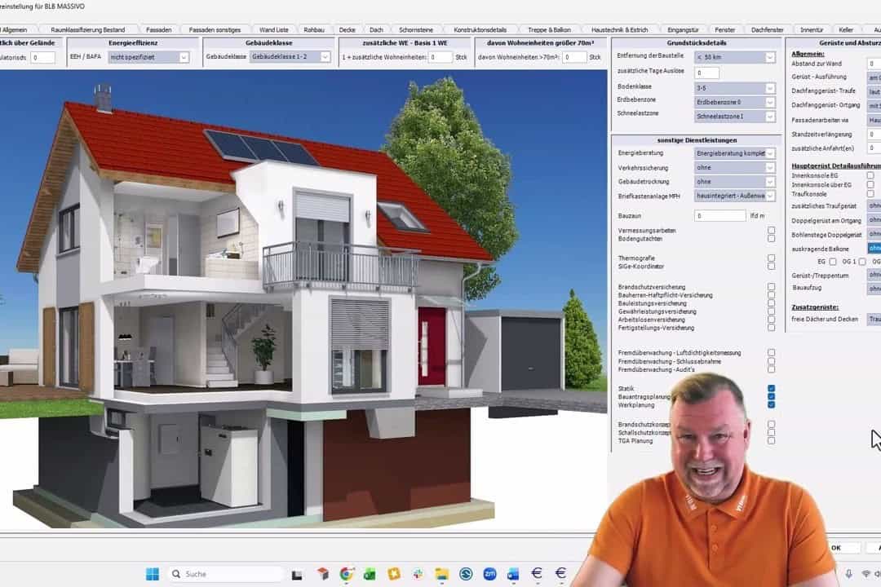The width and height of the screenshot is (881, 587).
Task: Open Zoom from the taskbar
Action: (x=489, y=574)
